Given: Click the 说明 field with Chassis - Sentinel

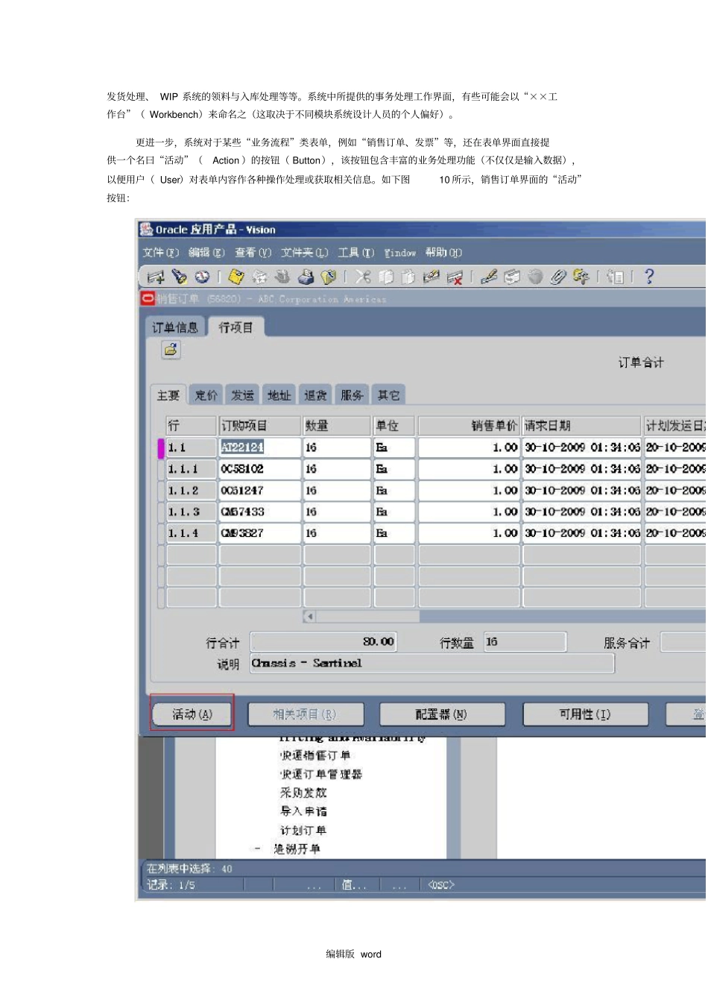Looking at the screenshot, I should coord(432,663).
